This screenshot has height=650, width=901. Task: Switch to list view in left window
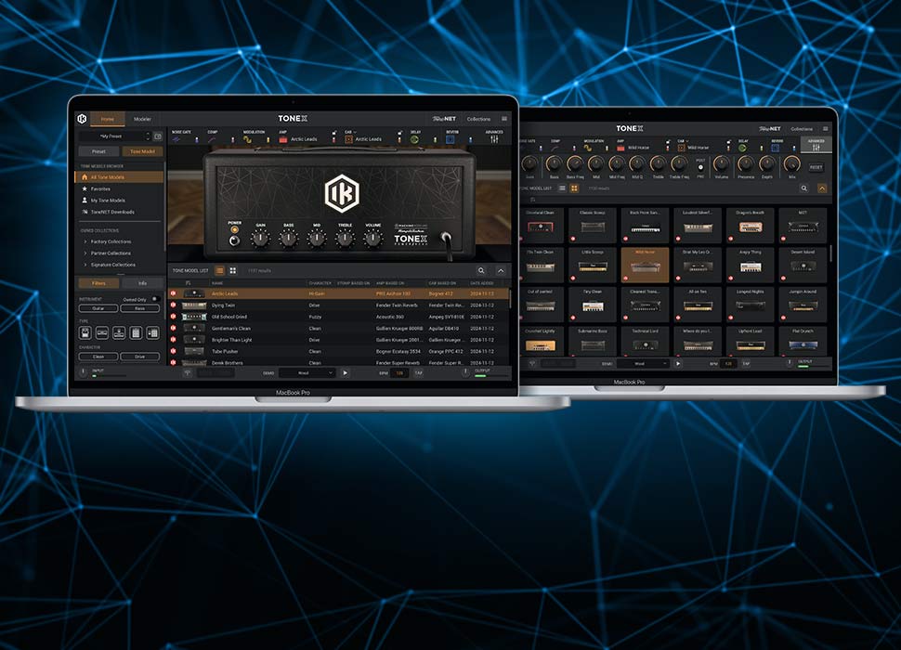coord(219,270)
